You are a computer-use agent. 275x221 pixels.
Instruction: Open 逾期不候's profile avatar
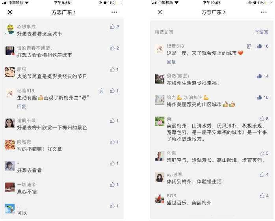click(10, 123)
